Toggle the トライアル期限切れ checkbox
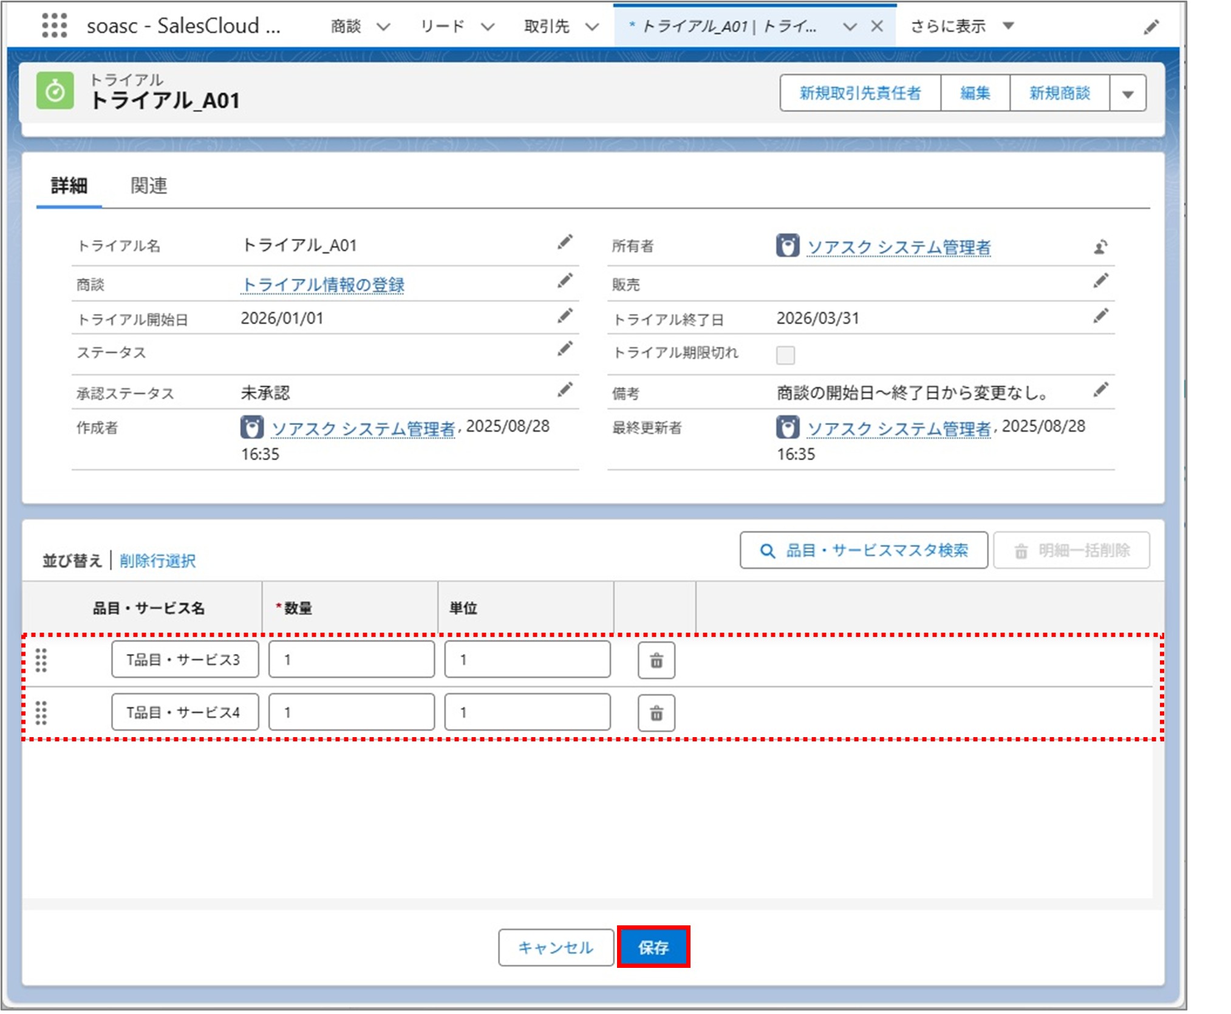 coord(785,355)
